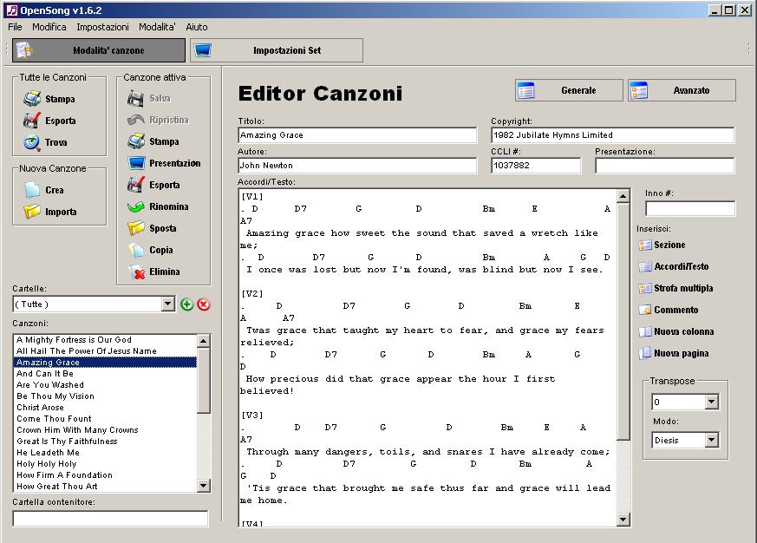Insert a Sezione using its icon
This screenshot has width=757, height=543.
click(x=644, y=245)
